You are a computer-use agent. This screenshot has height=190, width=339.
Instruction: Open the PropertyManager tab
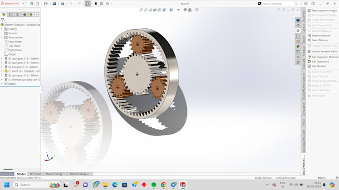pos(10,14)
